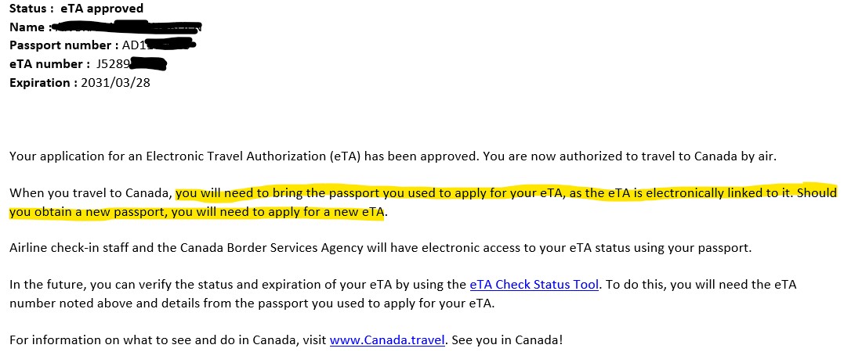Click the expiration date 2031/03/28
Image resolution: width=844 pixels, height=352 pixels.
[x=115, y=82]
